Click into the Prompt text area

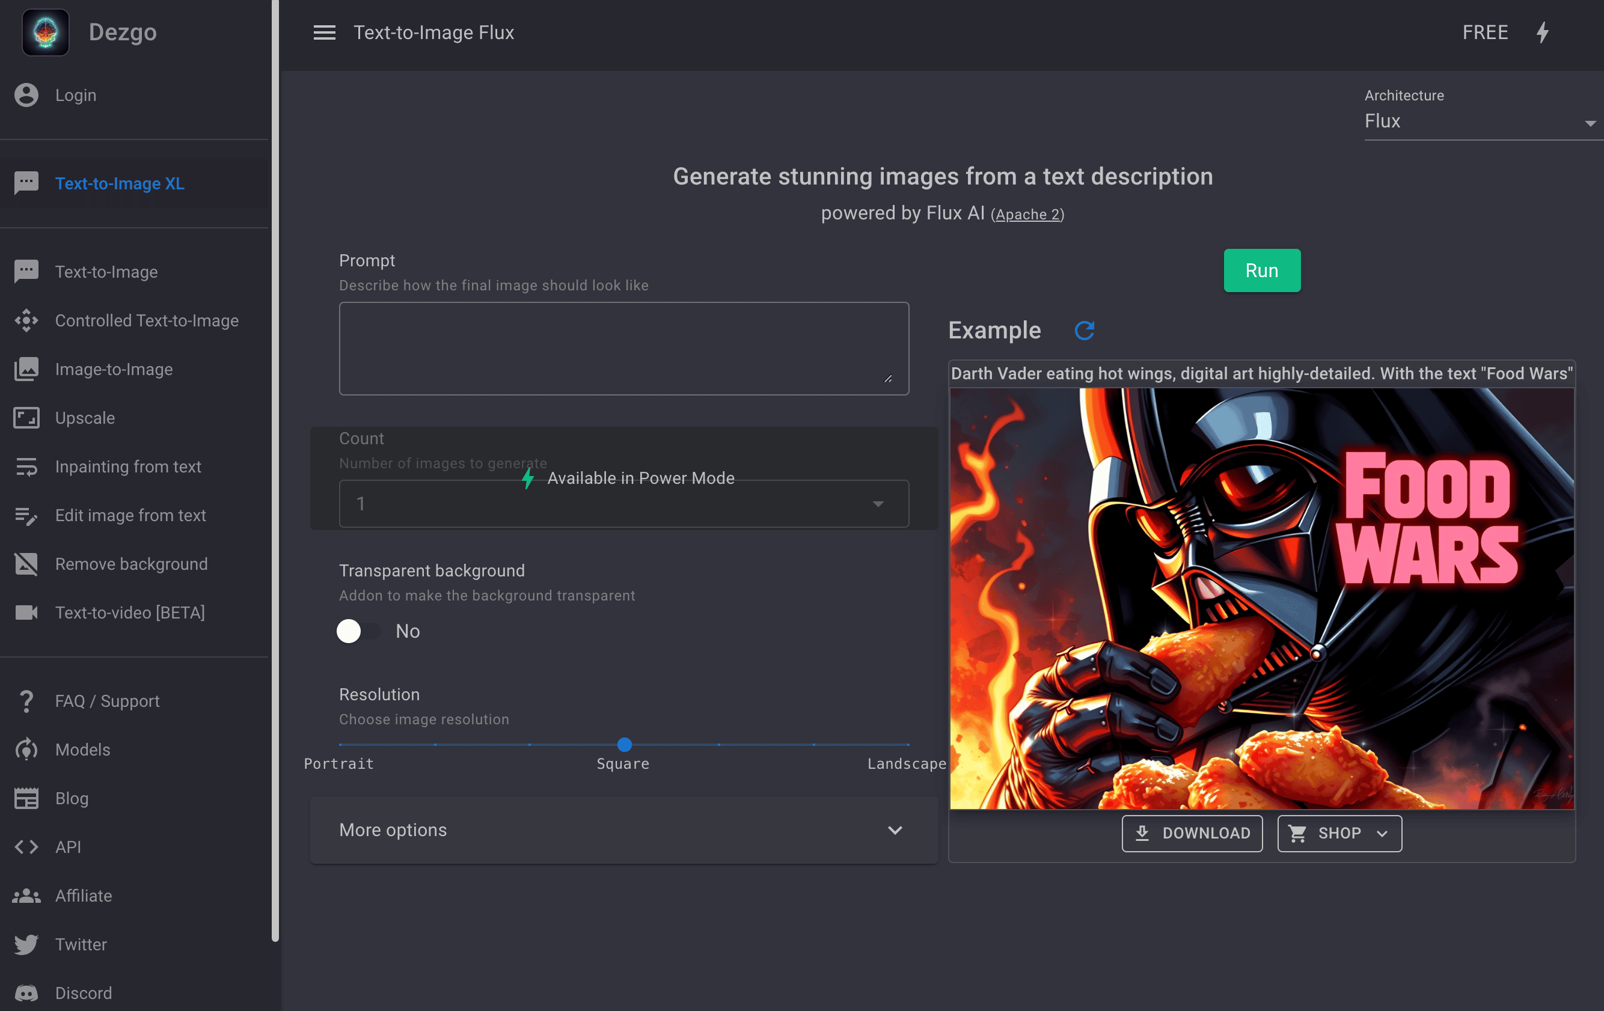[x=623, y=349]
